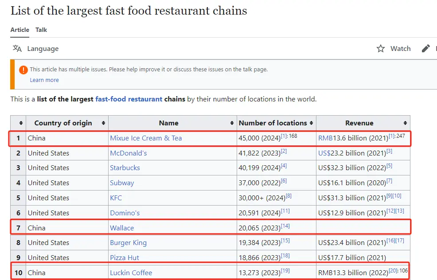The image size is (437, 280).
Task: Open the McDonald's link
Action: coord(128,153)
